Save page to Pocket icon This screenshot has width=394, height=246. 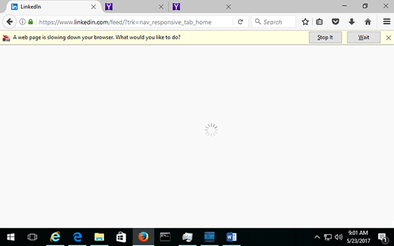335,22
